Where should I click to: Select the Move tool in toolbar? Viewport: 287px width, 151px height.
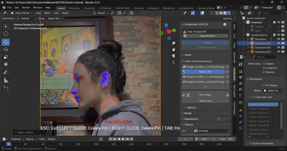6,42
